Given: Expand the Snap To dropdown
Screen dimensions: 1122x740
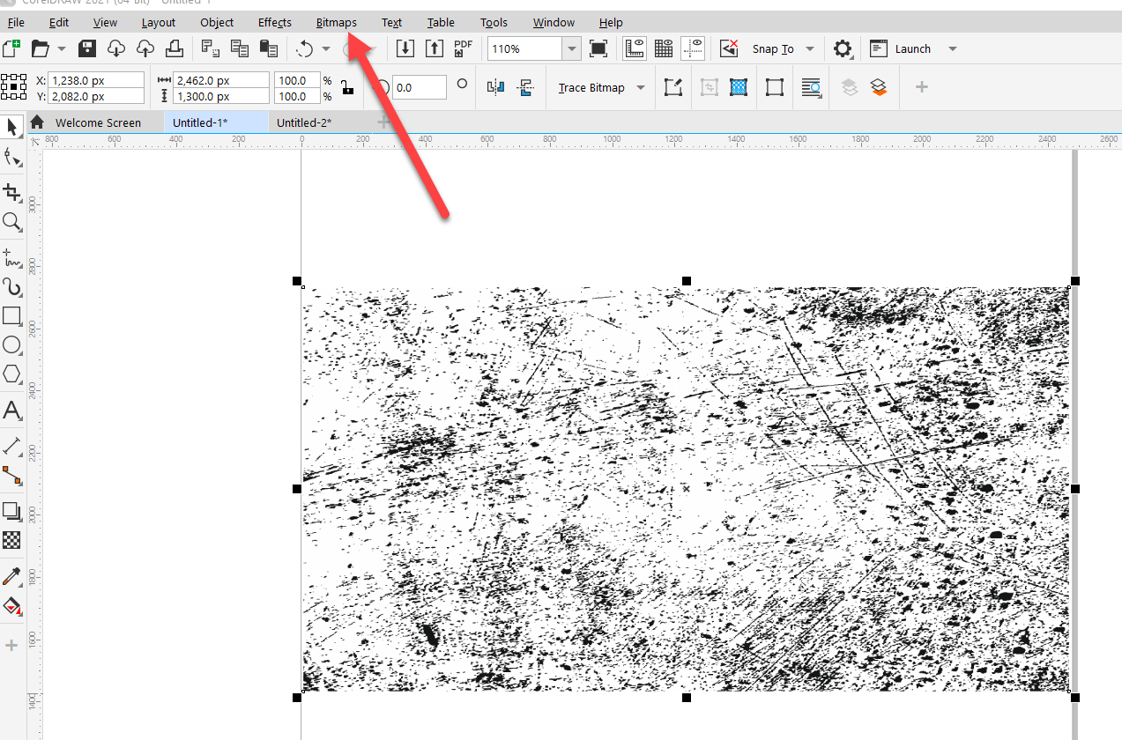Looking at the screenshot, I should 810,49.
